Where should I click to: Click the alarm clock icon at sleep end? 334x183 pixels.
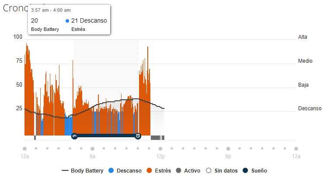pyautogui.click(x=138, y=136)
